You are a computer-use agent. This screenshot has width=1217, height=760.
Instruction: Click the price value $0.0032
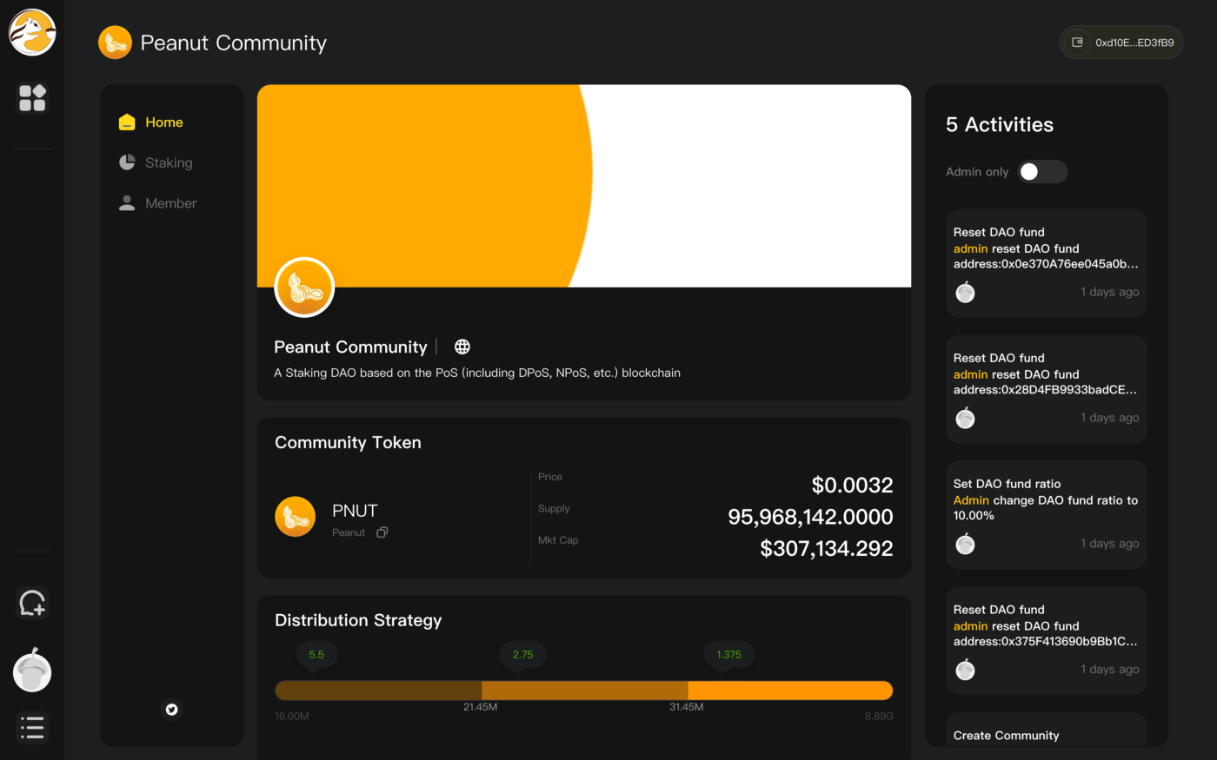tap(852, 485)
